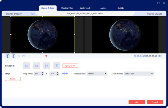Click the crop height input field
This screenshot has height=108, width=168.
click(53, 74)
